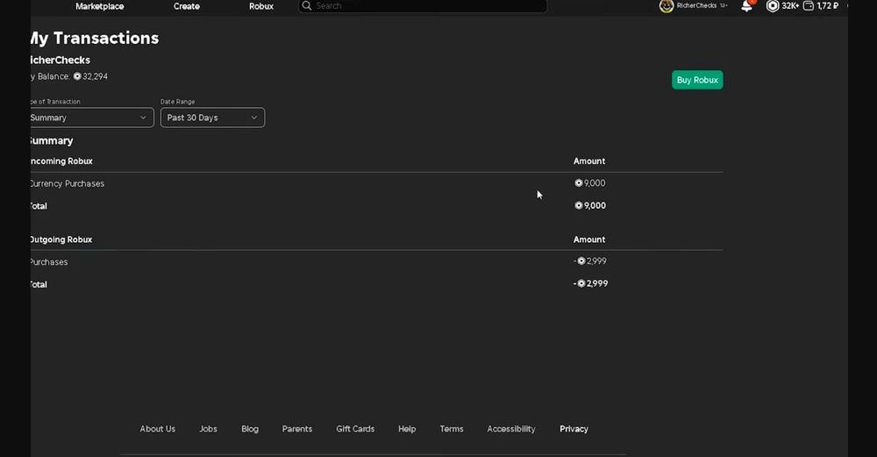Open the Marketplace menu

pos(100,6)
